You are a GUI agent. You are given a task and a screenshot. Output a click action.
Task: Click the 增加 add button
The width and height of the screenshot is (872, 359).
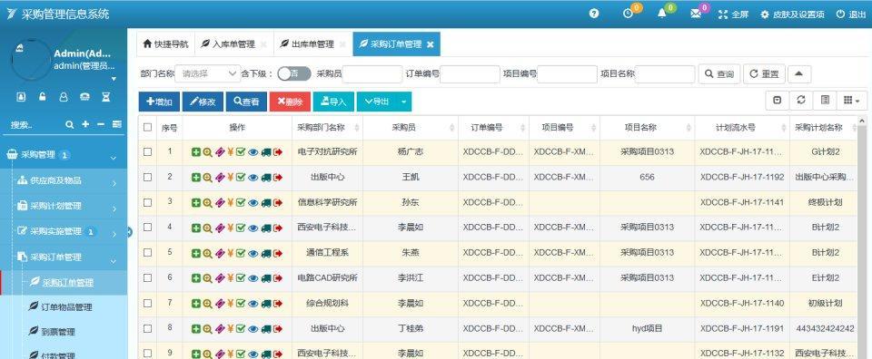coord(159,102)
